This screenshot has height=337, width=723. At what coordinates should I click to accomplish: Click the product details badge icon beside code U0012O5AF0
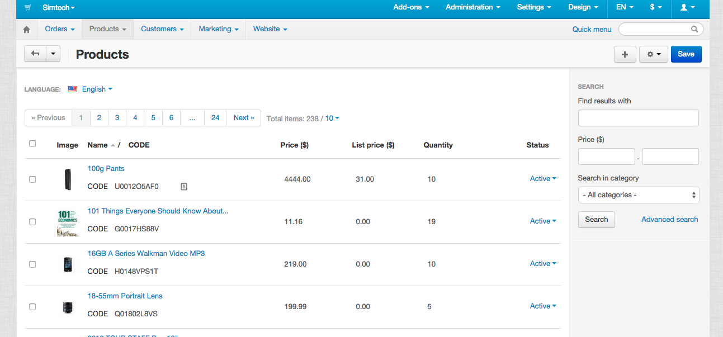coord(183,186)
